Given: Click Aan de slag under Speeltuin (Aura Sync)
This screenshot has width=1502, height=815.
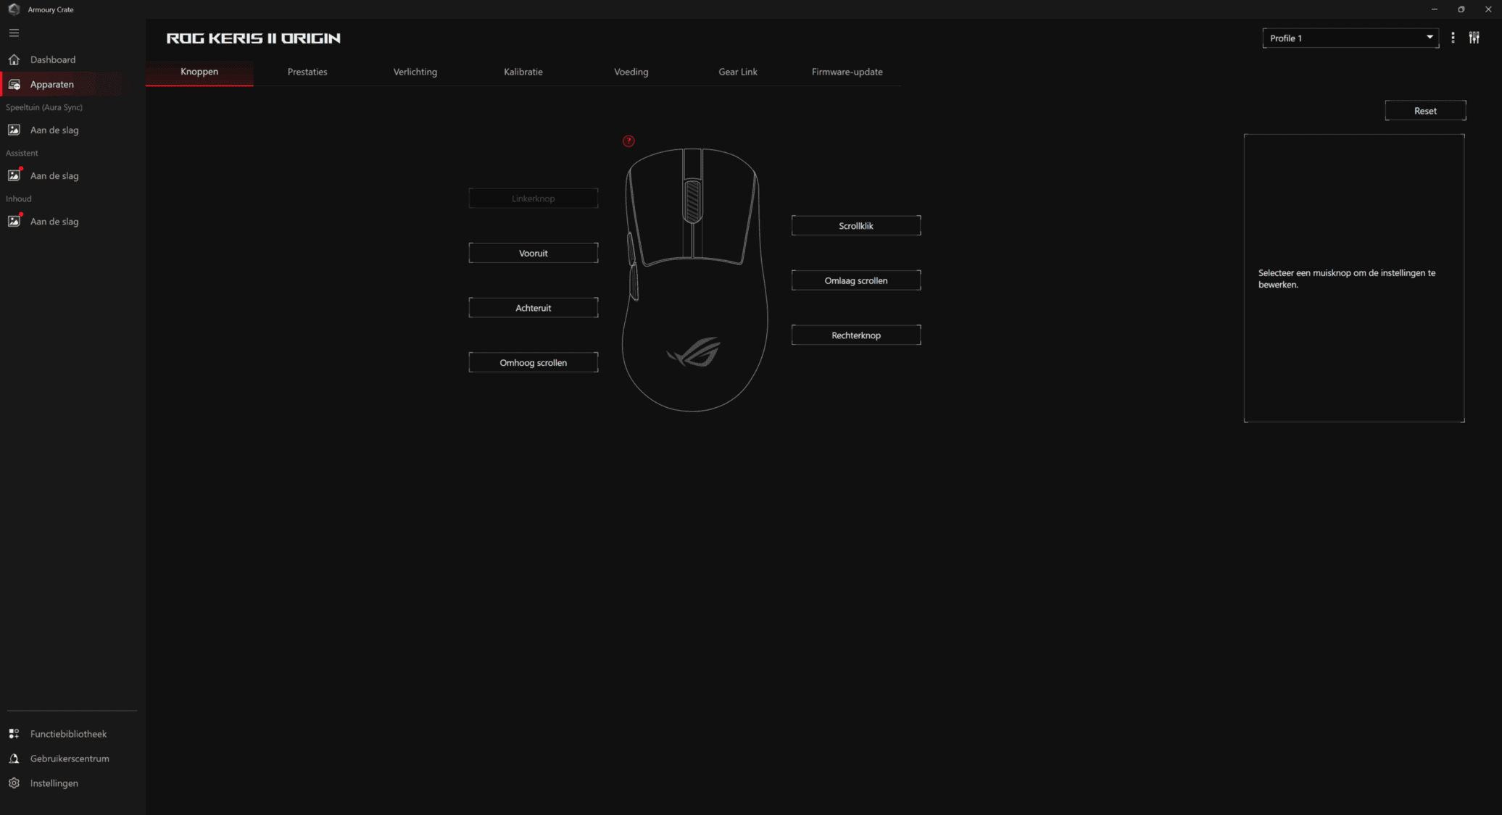Looking at the screenshot, I should pos(54,130).
